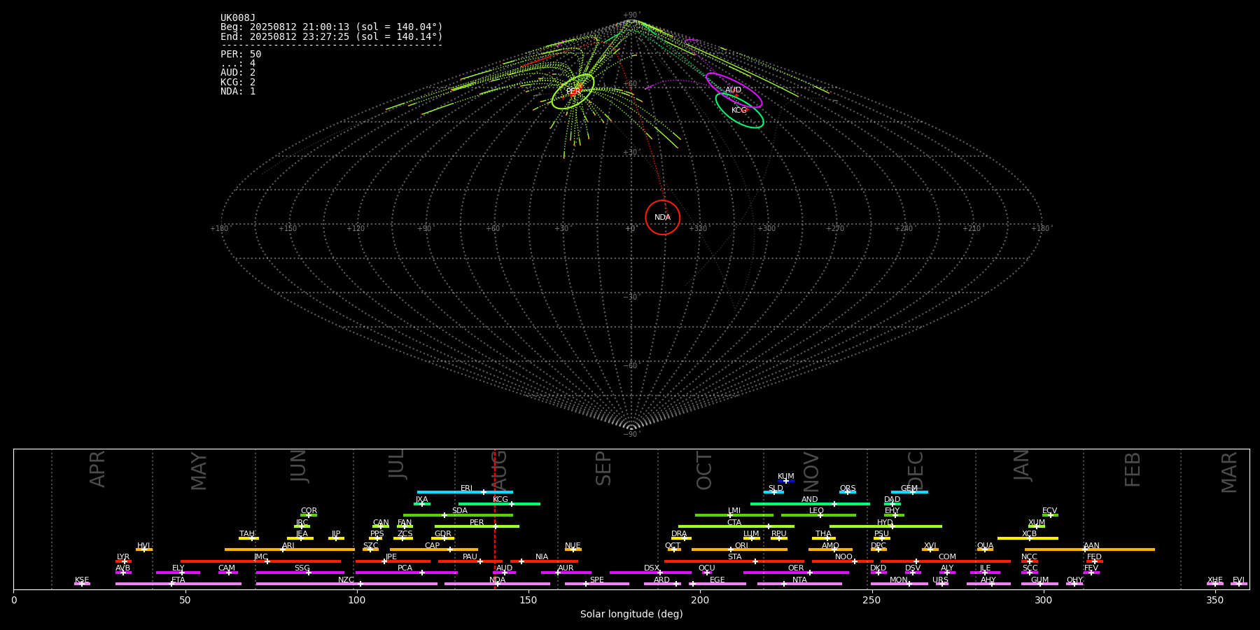Click the CTA shower bar
This screenshot has width=1260, height=630.
click(736, 526)
